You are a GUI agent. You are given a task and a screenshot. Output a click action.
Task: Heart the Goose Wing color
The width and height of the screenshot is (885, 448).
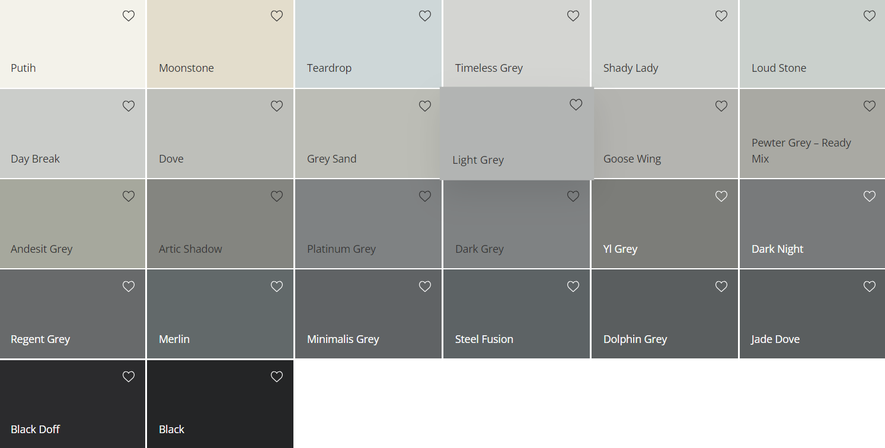721,106
